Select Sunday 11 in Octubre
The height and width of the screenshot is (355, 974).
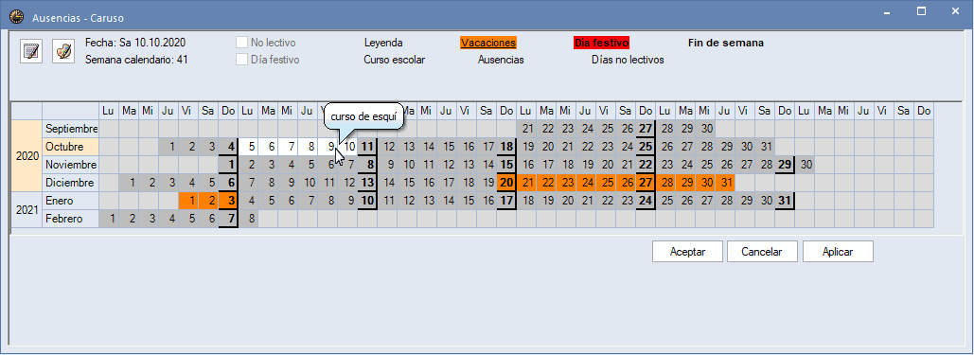point(367,147)
